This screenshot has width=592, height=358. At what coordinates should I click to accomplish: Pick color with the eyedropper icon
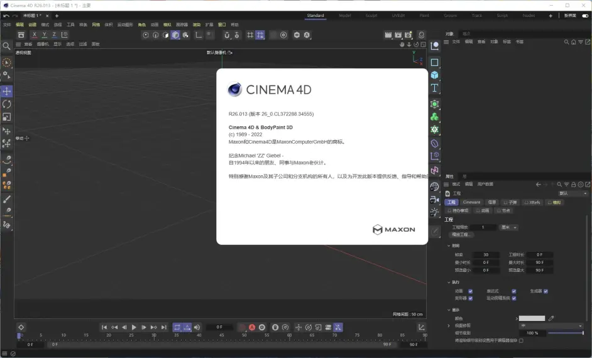(551, 318)
